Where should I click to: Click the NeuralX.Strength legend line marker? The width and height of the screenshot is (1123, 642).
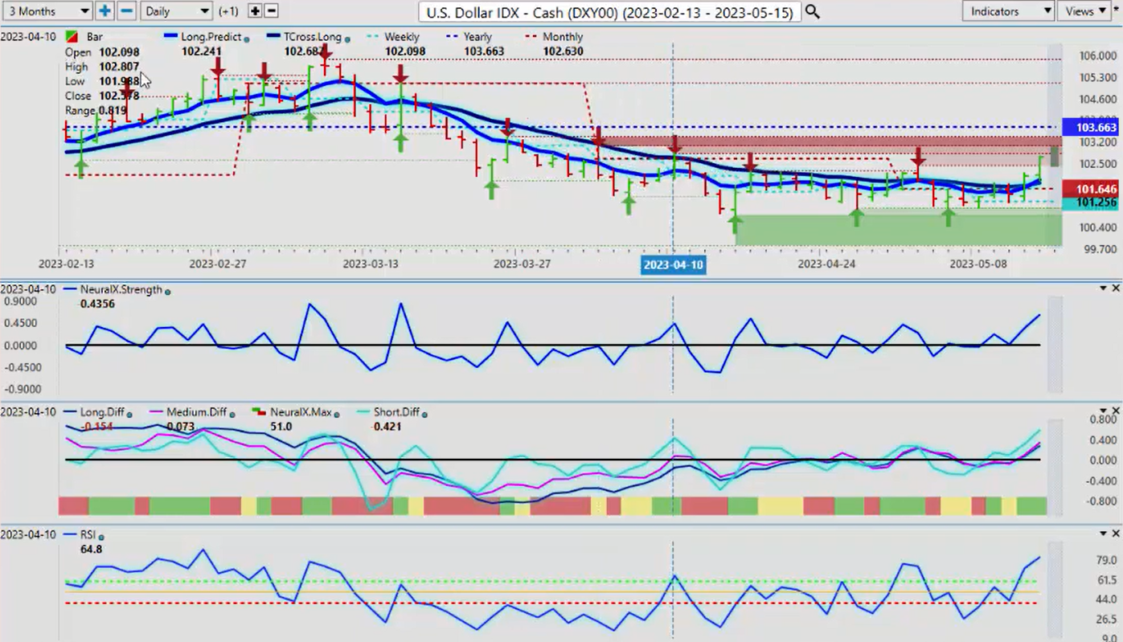pyautogui.click(x=70, y=289)
